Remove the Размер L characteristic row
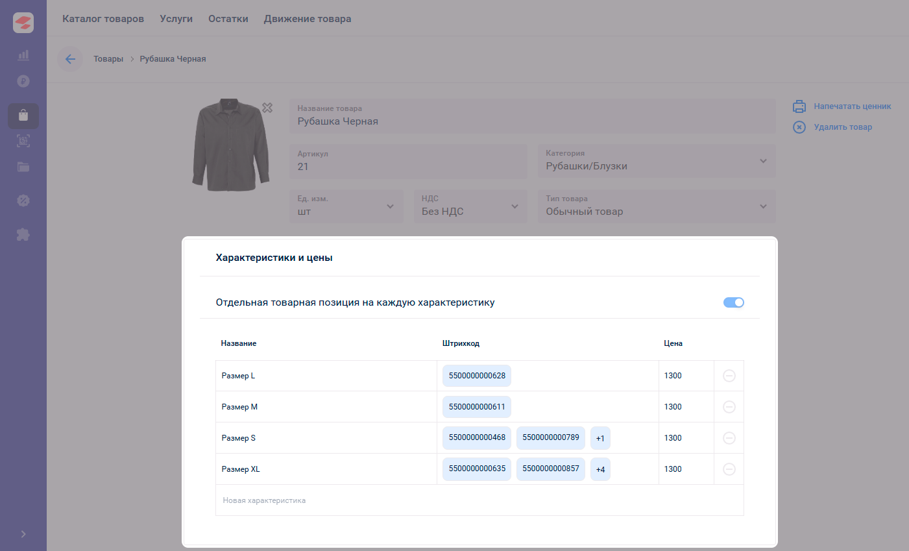 (x=729, y=376)
